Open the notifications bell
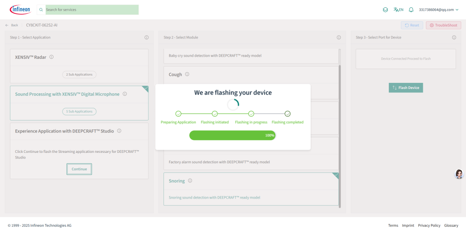Screen dimensions: 466x234 point(411,10)
